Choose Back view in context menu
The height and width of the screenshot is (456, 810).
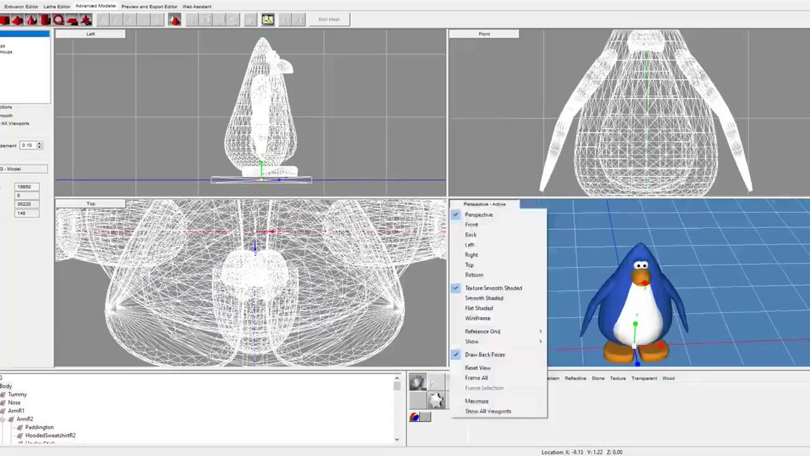coord(470,235)
